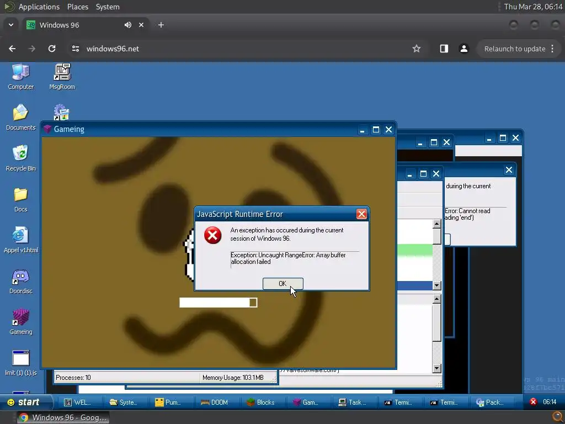Open the MsgRoom desktop shortcut

pyautogui.click(x=62, y=76)
